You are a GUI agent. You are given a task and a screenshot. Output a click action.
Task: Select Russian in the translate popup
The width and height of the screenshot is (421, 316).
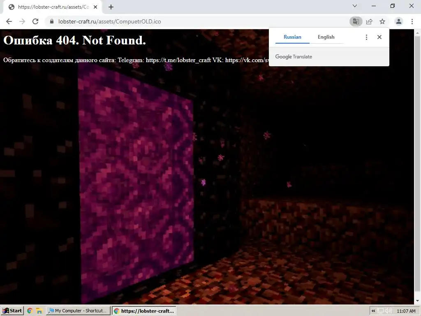pos(292,37)
